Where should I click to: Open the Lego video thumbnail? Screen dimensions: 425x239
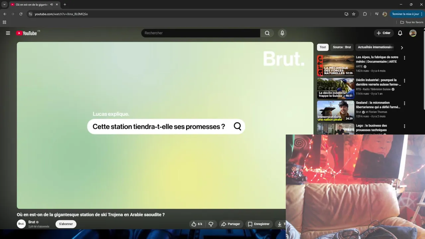335,129
